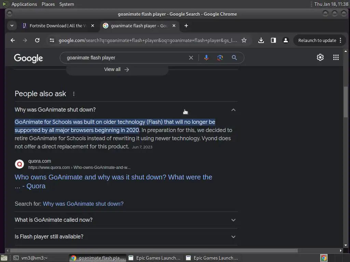
Task: Click the address bar URL
Action: [x=148, y=40]
